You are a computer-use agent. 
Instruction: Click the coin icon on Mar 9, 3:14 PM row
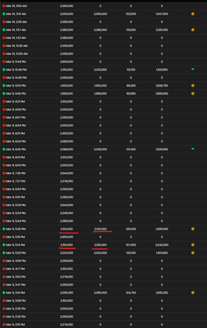click(x=193, y=292)
